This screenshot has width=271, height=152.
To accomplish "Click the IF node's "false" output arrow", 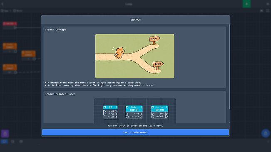I will point(116,117).
